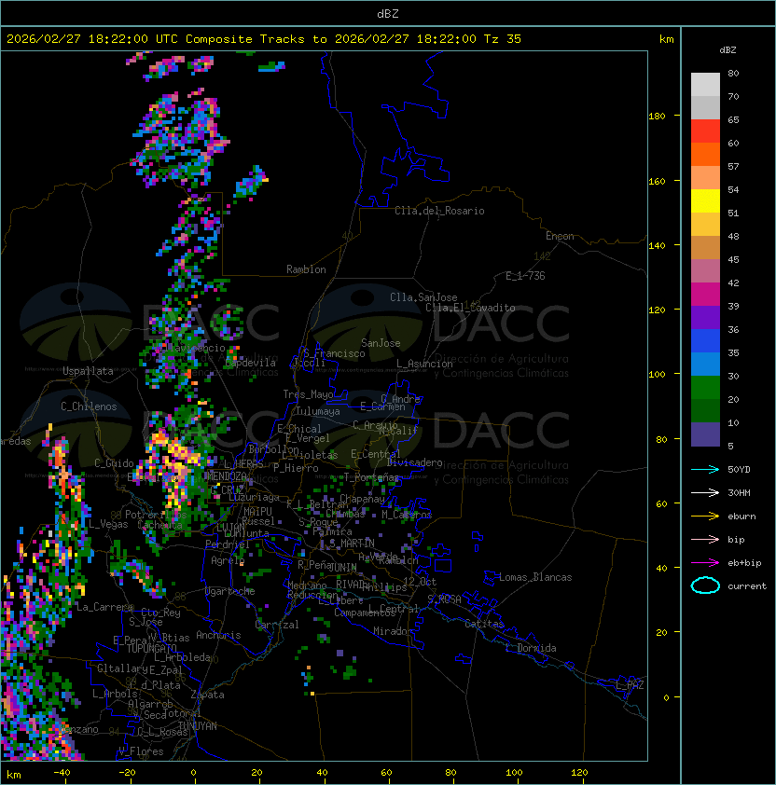Pick the royal blue band in dBZ legend
This screenshot has width=776, height=785.
point(705,341)
